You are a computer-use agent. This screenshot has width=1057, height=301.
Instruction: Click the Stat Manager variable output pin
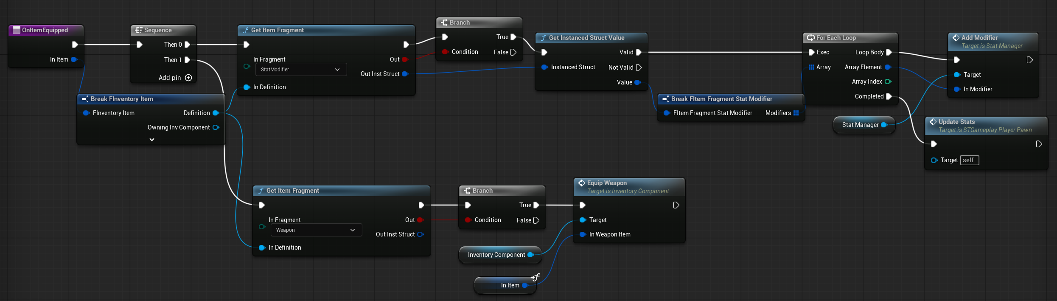pos(884,125)
